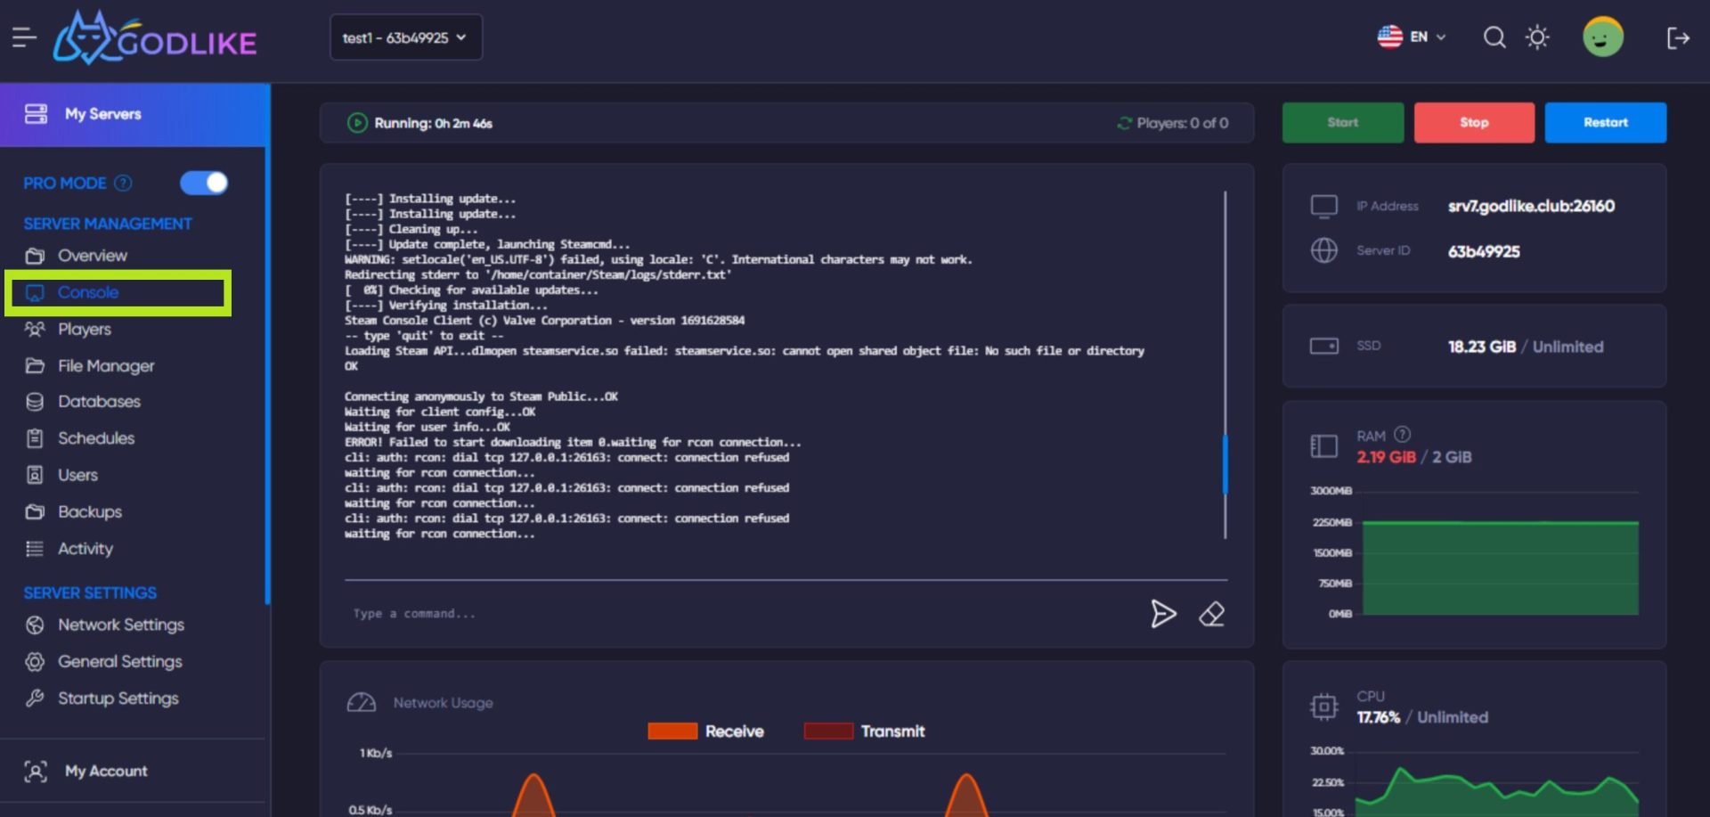This screenshot has width=1710, height=817.
Task: Click the Network Settings globe icon
Action: click(35, 625)
